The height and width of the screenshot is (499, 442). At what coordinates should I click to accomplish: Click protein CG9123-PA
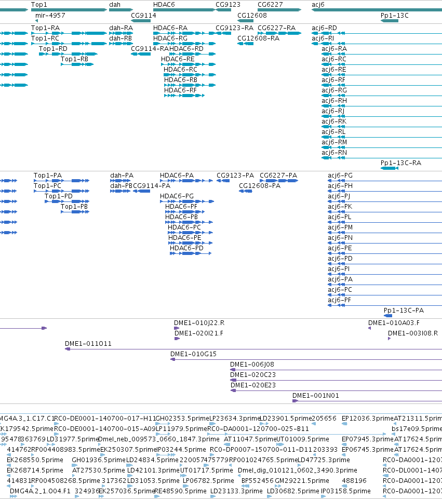[x=223, y=181]
